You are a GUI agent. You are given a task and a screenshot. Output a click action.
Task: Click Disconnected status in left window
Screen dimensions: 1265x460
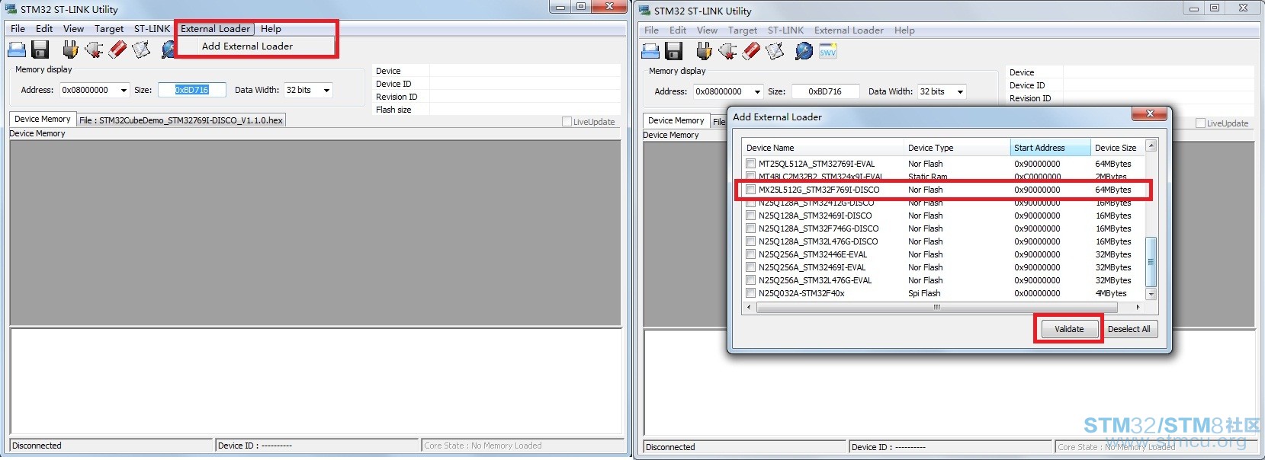[x=37, y=446]
